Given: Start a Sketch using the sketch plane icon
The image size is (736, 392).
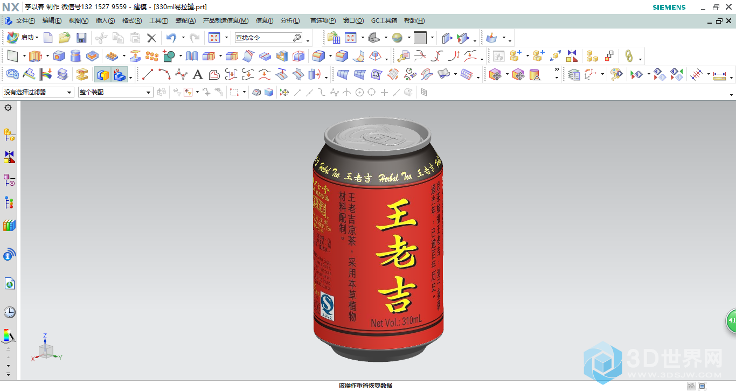Looking at the screenshot, I should [x=12, y=56].
